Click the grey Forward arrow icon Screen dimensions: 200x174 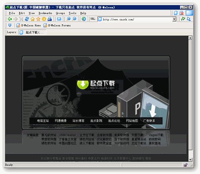(15, 19)
